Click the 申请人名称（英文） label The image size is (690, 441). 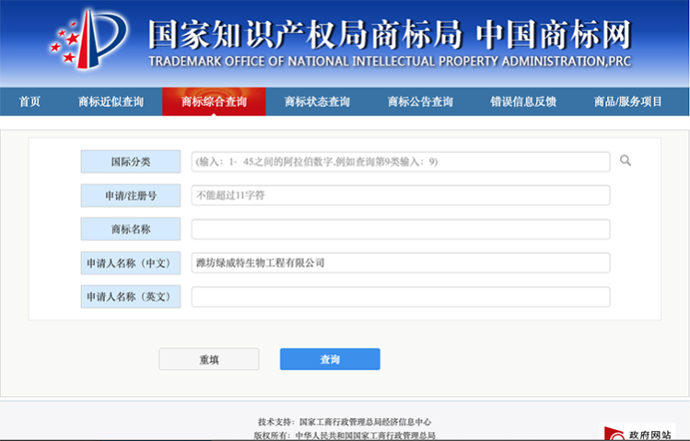point(131,296)
